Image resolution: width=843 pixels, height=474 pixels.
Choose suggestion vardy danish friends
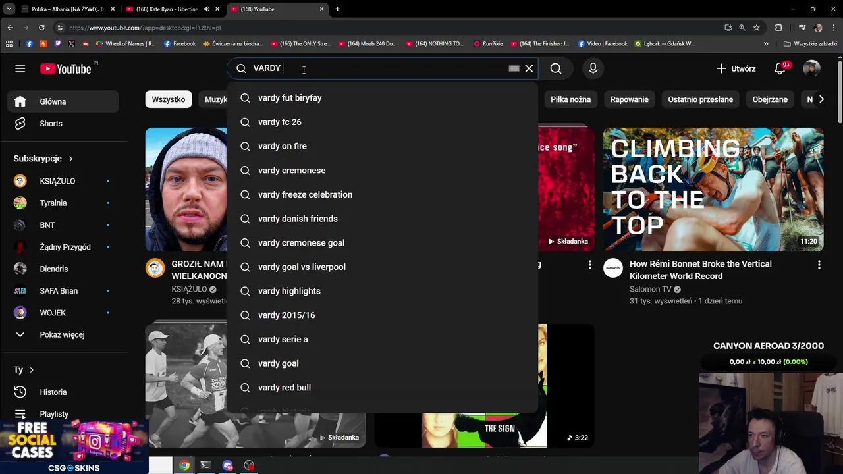(x=382, y=219)
